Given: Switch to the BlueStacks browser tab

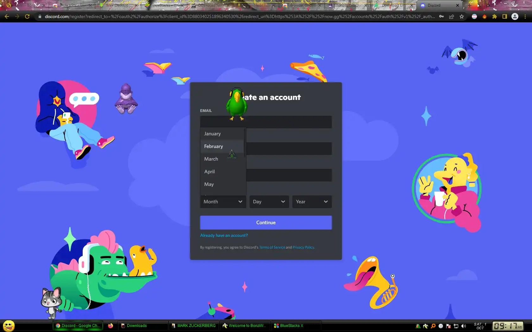Looking at the screenshot, I should click(163, 5).
